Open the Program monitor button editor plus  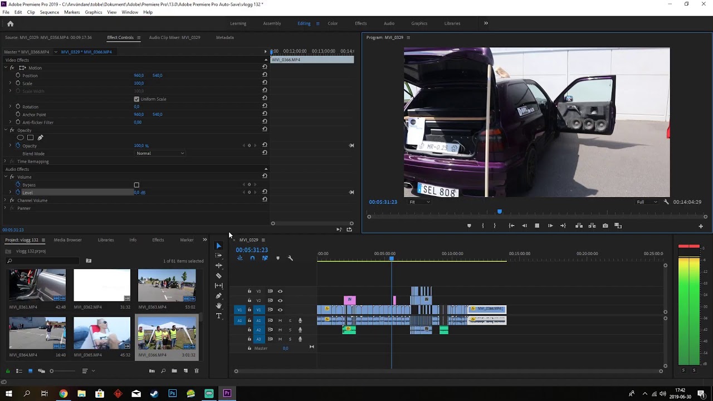(701, 226)
